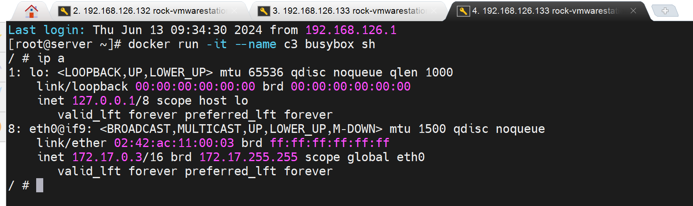This screenshot has width=693, height=206.
Task: Close the tab 2 session 192.168.126.132
Action: click(235, 11)
